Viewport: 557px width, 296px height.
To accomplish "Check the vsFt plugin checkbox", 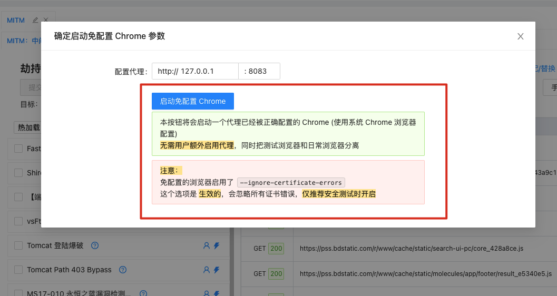I will [x=18, y=221].
